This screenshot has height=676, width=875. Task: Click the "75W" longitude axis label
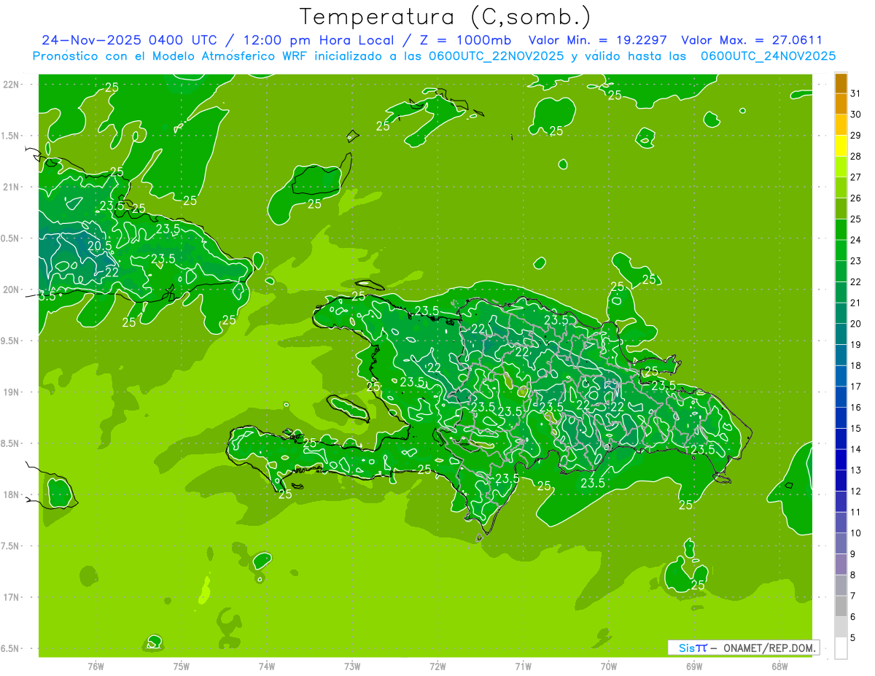point(182,667)
